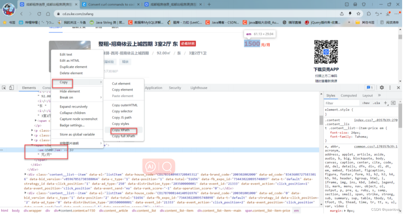Click the user profile avatar
The height and width of the screenshot is (214, 404).
(9, 9)
